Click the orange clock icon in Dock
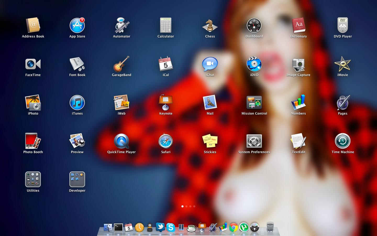This screenshot has width=377, height=236. click(139, 227)
